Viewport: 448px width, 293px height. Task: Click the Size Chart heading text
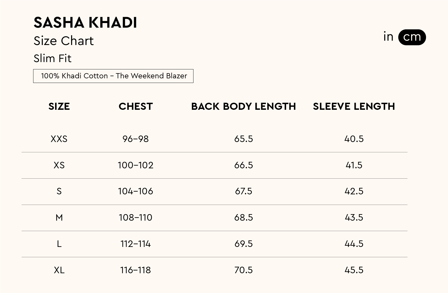63,41
